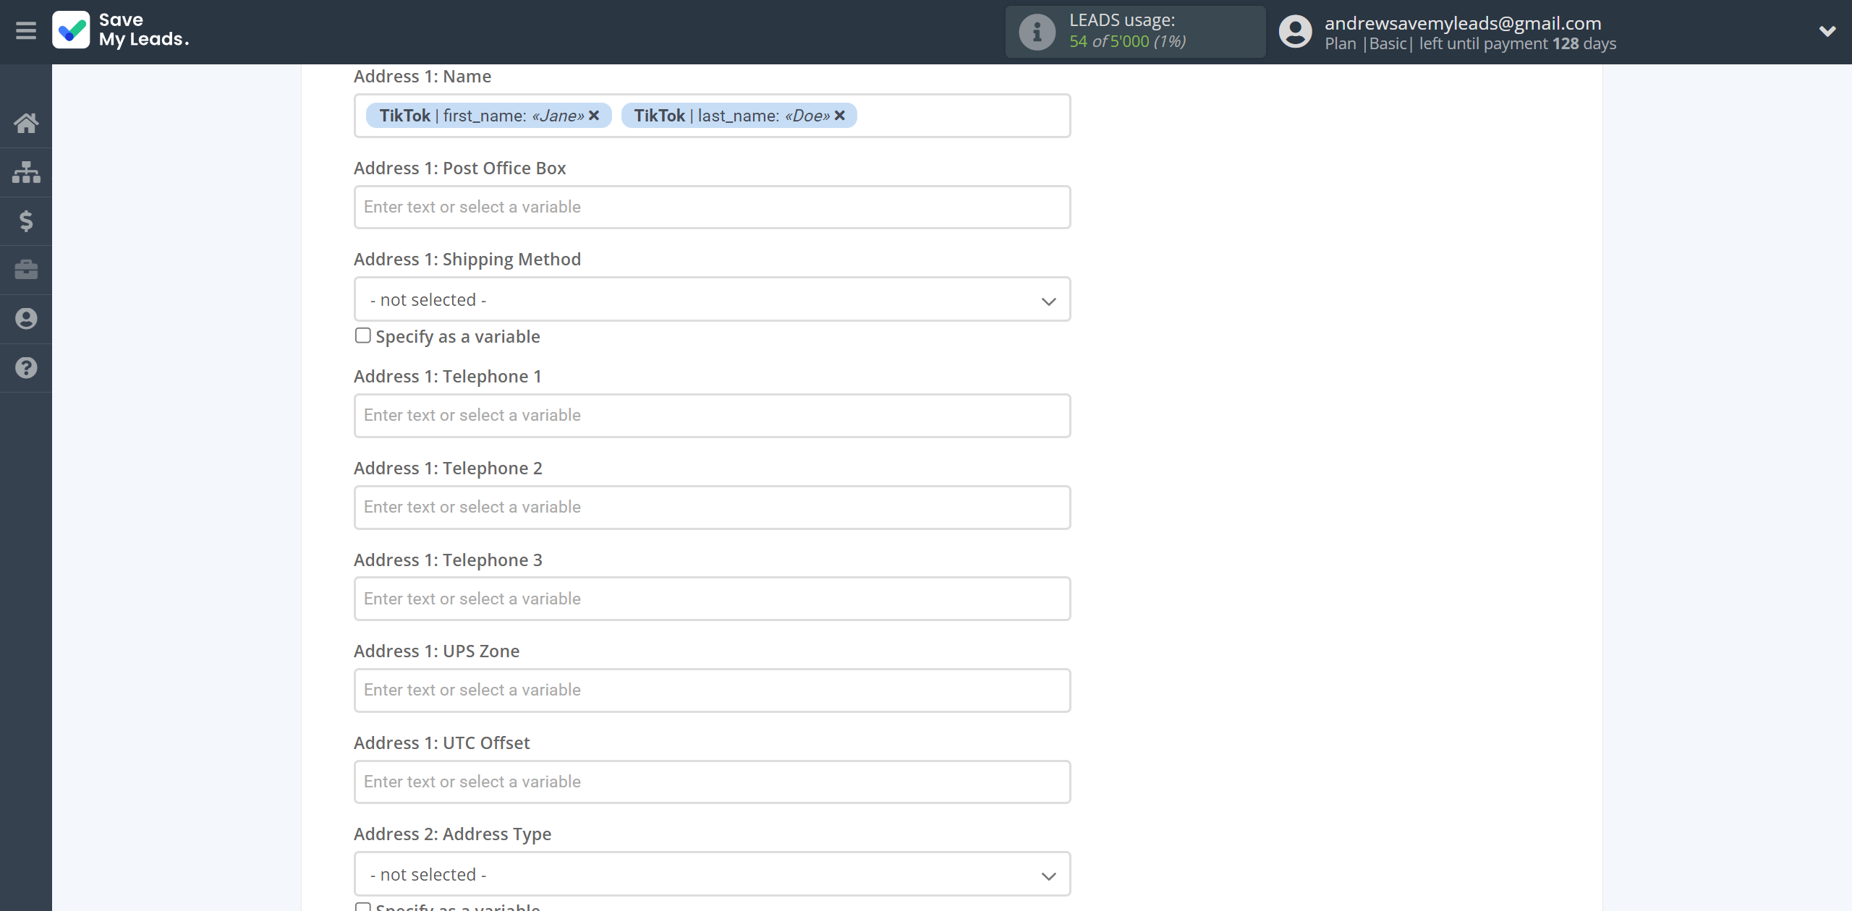Image resolution: width=1852 pixels, height=911 pixels.
Task: Open the Address 1 Shipping Method dropdown
Action: coord(712,299)
